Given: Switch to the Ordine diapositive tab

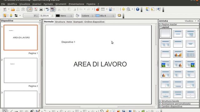Looking at the screenshot, I should coord(94,22).
